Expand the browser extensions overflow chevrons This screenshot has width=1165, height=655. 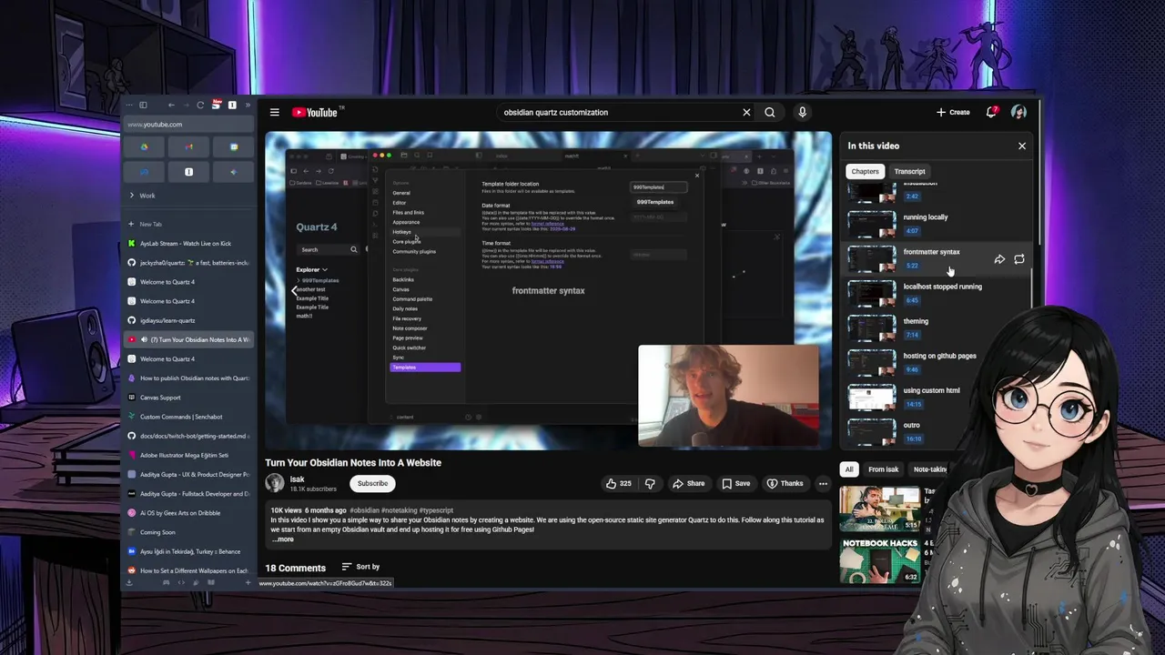point(248,105)
